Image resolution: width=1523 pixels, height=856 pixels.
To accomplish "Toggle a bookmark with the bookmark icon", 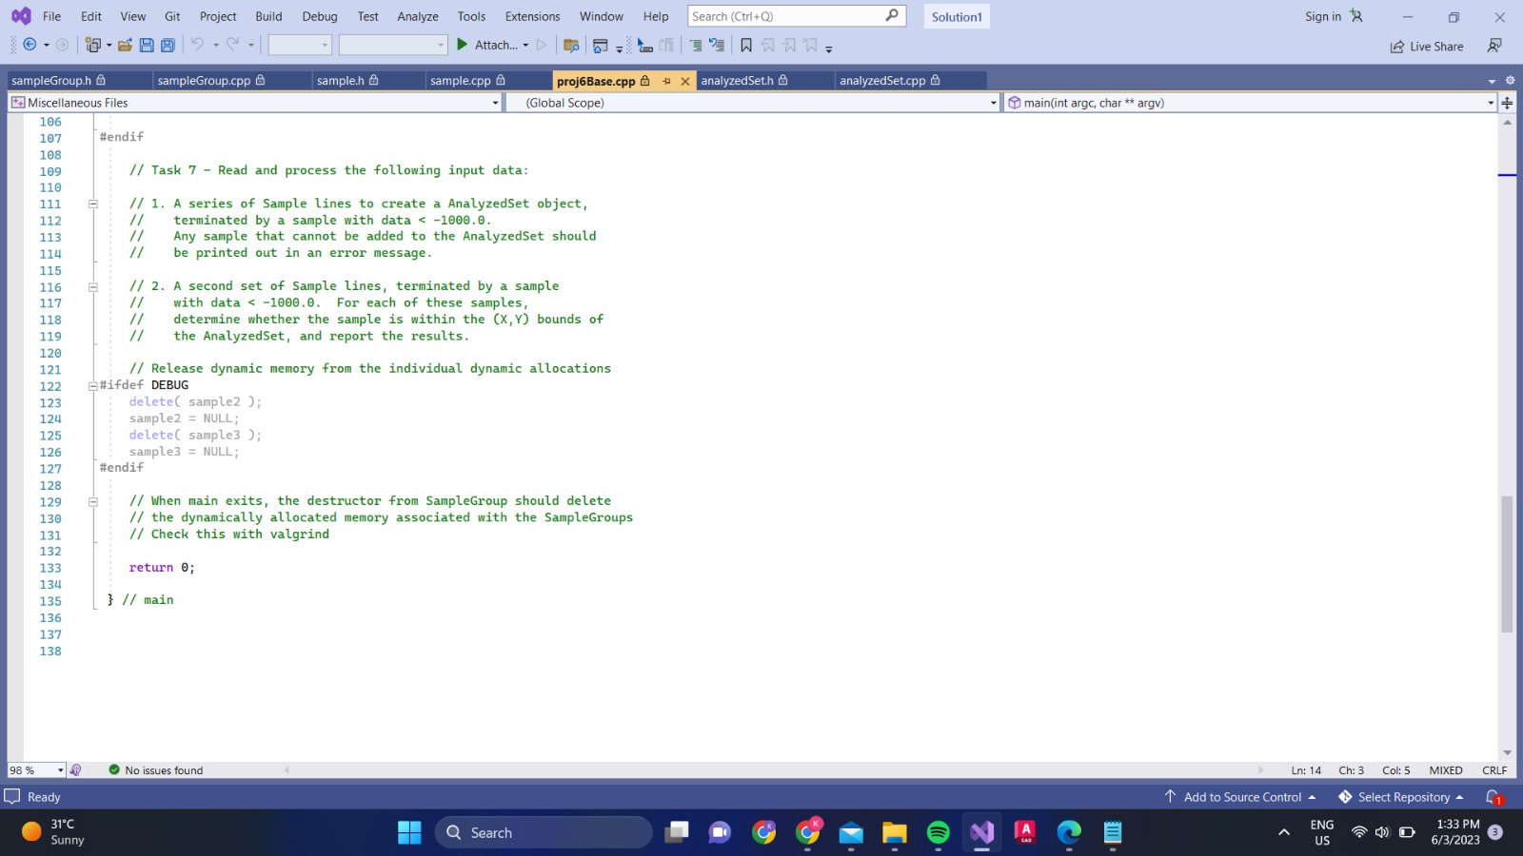I will [746, 46].
